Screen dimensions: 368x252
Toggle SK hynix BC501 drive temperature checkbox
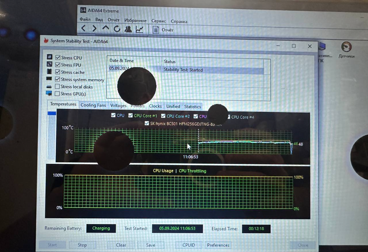click(x=147, y=123)
